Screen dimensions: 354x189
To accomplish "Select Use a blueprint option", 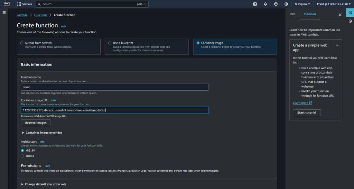I will coord(147,47).
